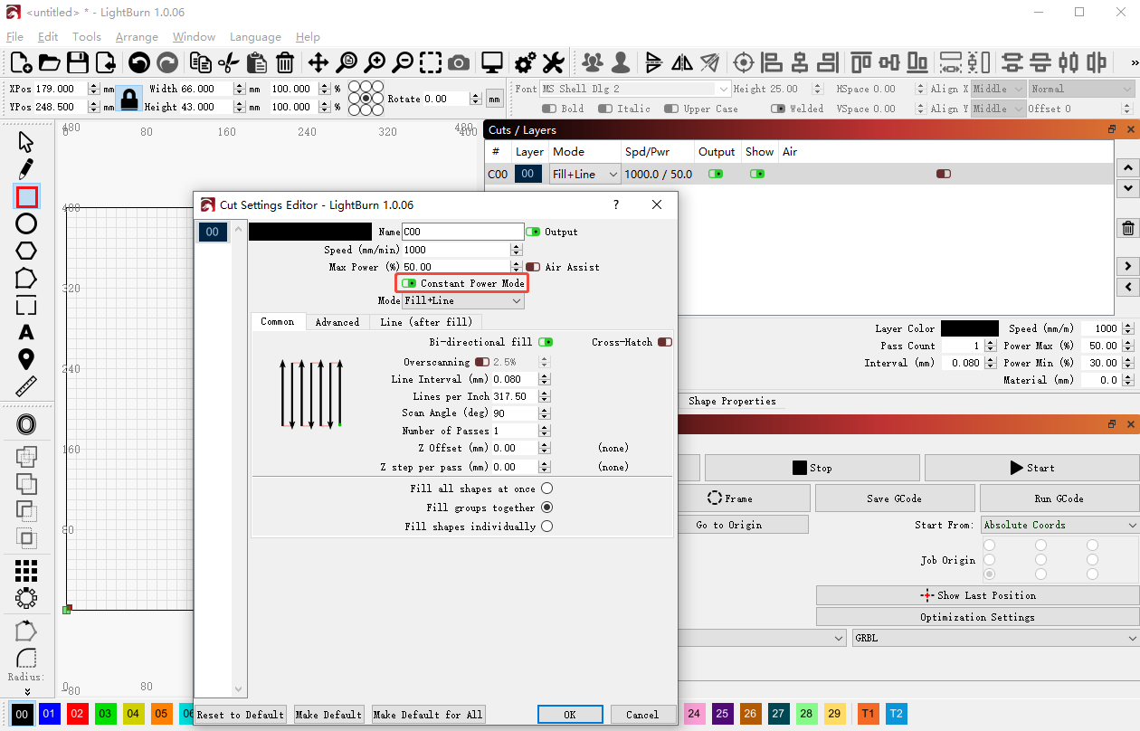Open the Arrange menu
Viewport: 1140px width, 731px height.
(x=137, y=37)
